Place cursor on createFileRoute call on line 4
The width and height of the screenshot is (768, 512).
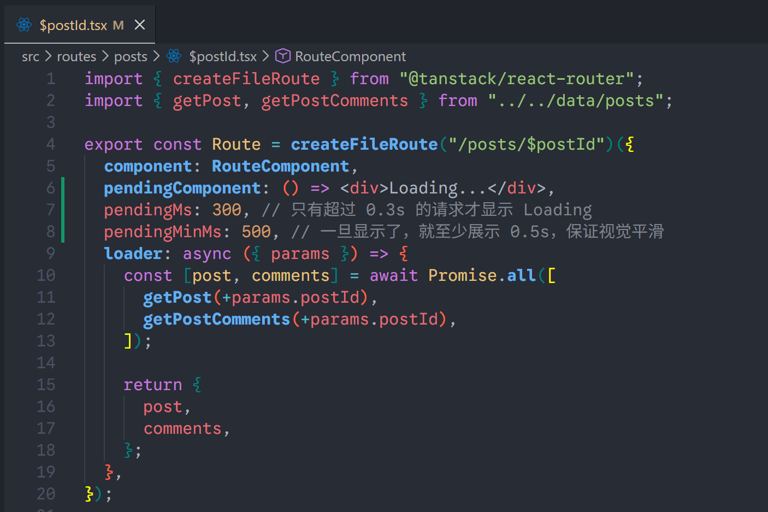click(x=364, y=144)
